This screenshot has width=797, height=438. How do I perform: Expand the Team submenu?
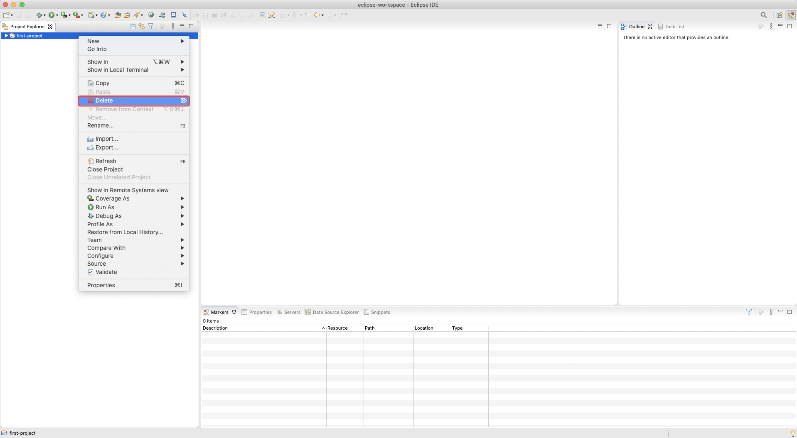[134, 240]
